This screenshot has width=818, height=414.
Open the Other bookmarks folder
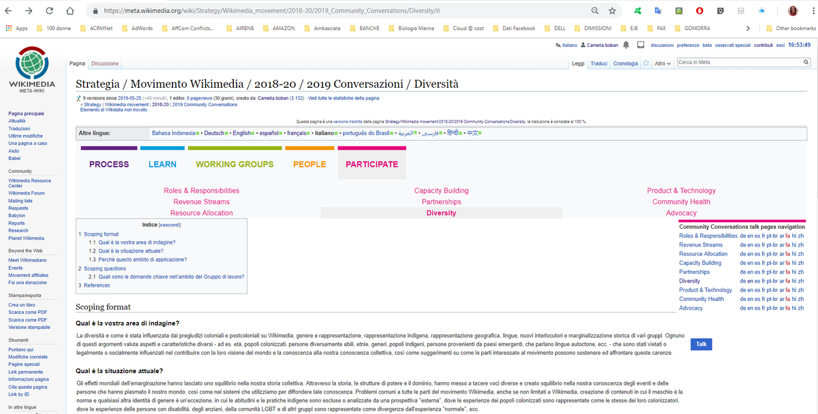pyautogui.click(x=791, y=29)
